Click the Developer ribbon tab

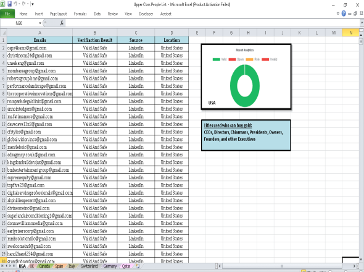coord(146,14)
